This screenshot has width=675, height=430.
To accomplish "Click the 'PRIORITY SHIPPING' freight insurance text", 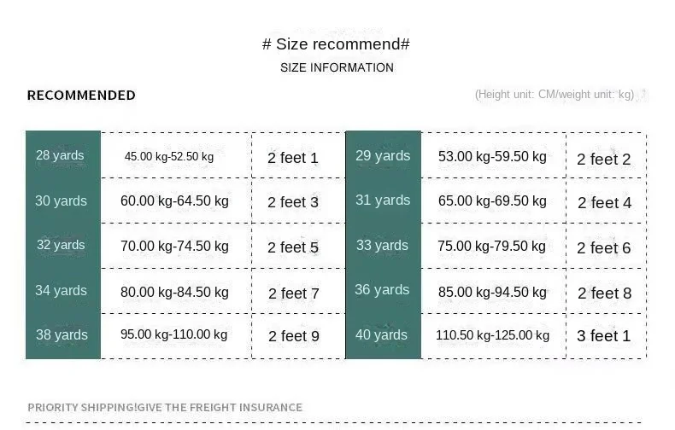I will point(165,408).
